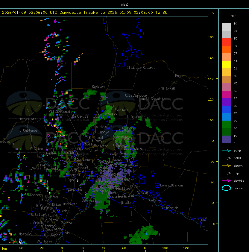Click the 'E_1-736' map label
Viewport: 249px width, 252px height.
tap(168, 88)
